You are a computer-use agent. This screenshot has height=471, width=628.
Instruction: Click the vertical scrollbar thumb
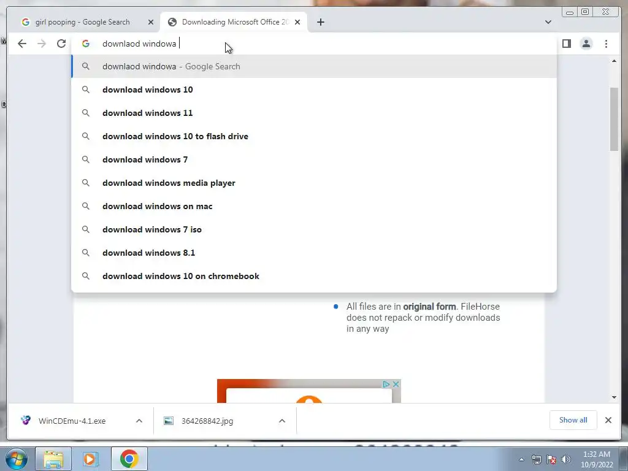pyautogui.click(x=614, y=119)
